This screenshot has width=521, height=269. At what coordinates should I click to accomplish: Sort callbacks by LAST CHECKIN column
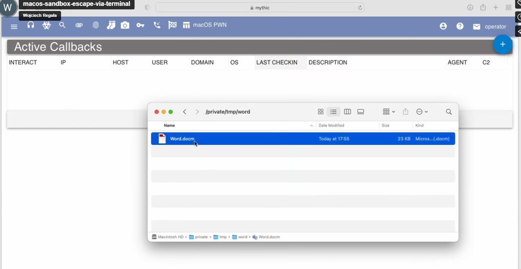(x=277, y=62)
